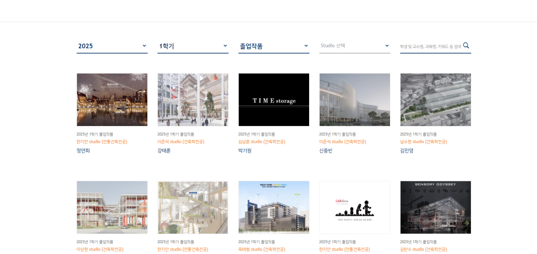This screenshot has width=537, height=254.
Task: Click the 김남훈 studio link
Action: coord(261,142)
